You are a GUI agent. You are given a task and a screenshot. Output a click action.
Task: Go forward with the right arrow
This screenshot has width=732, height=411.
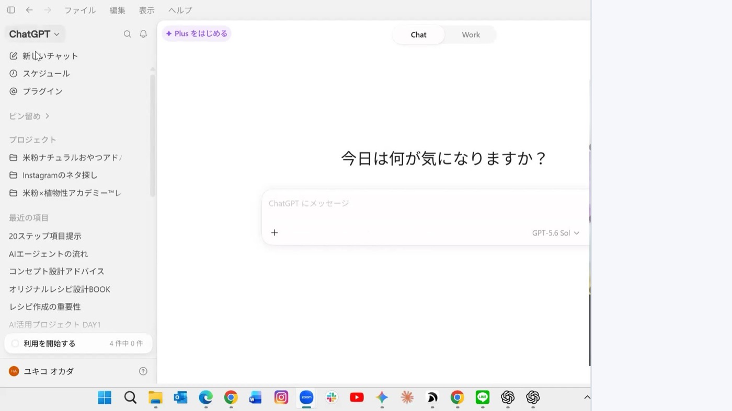(x=48, y=10)
